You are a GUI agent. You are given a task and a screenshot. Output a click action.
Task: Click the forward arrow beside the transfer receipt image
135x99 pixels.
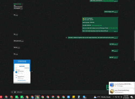tap(32, 72)
